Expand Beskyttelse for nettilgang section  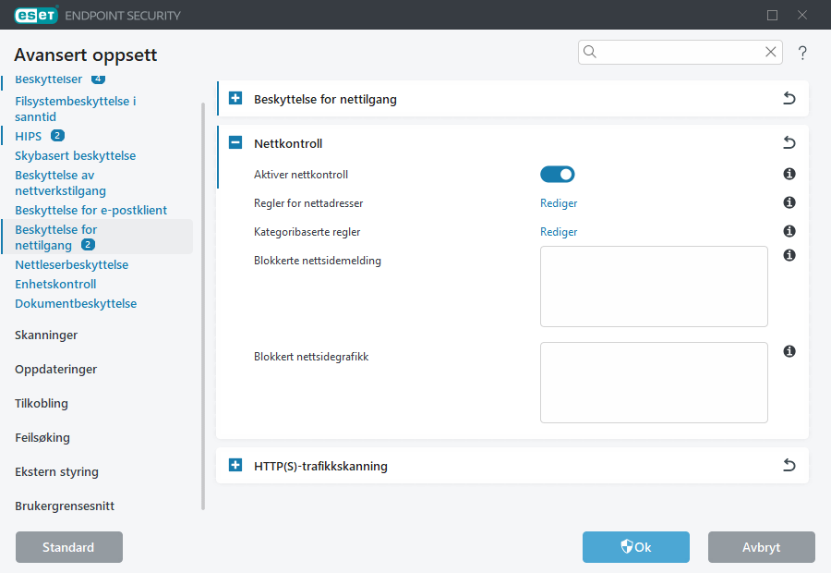pos(235,98)
